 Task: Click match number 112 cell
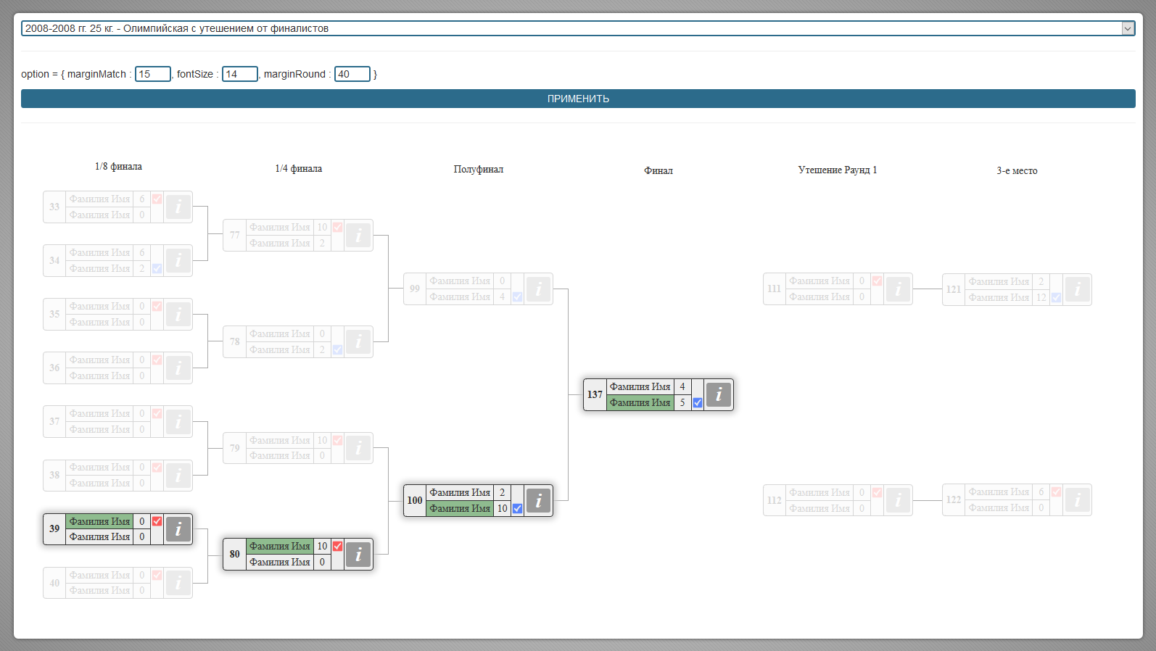coord(775,500)
